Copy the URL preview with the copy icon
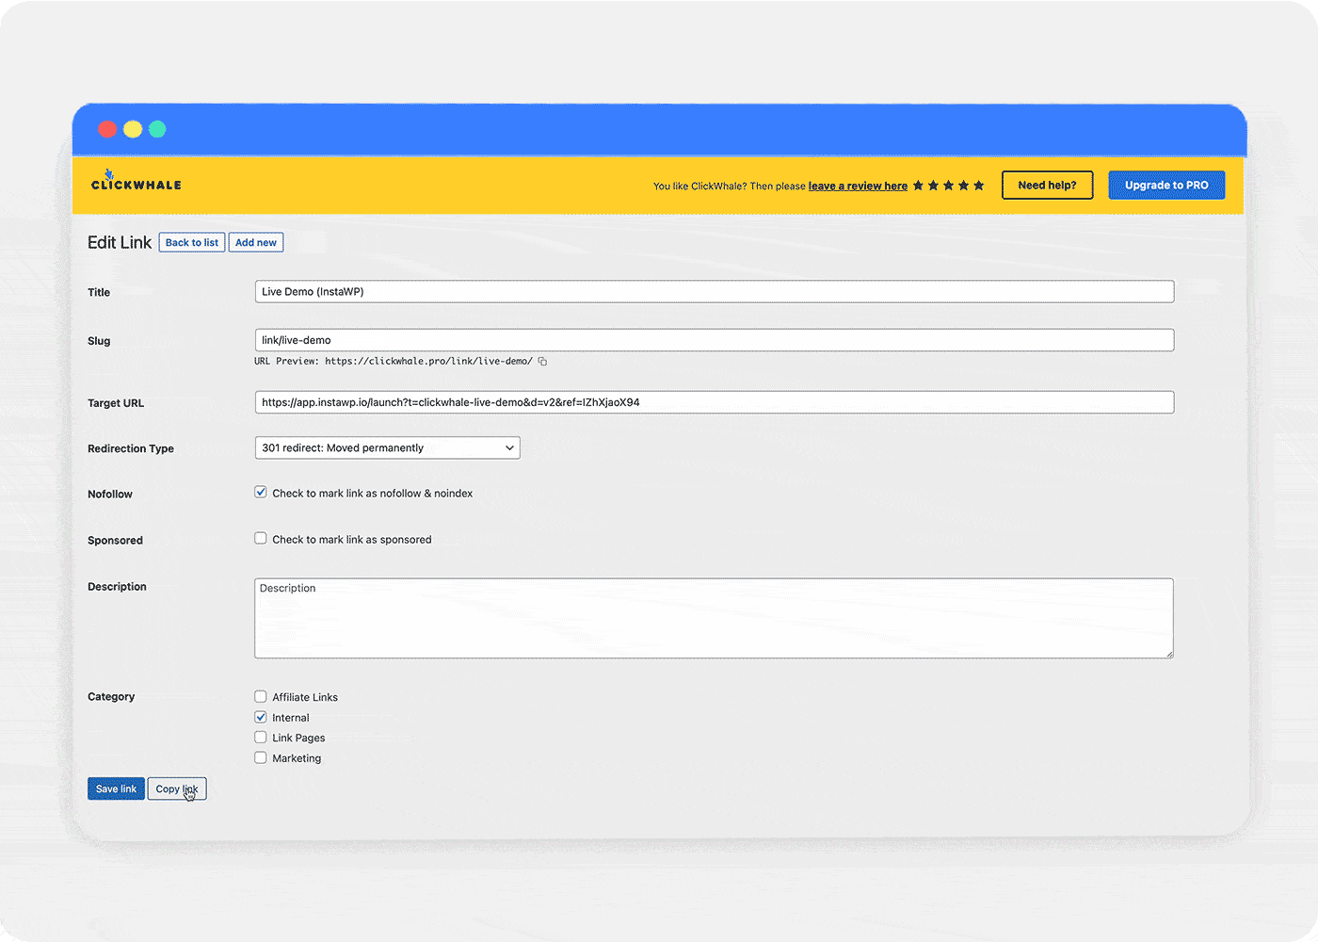This screenshot has width=1318, height=942. point(542,361)
